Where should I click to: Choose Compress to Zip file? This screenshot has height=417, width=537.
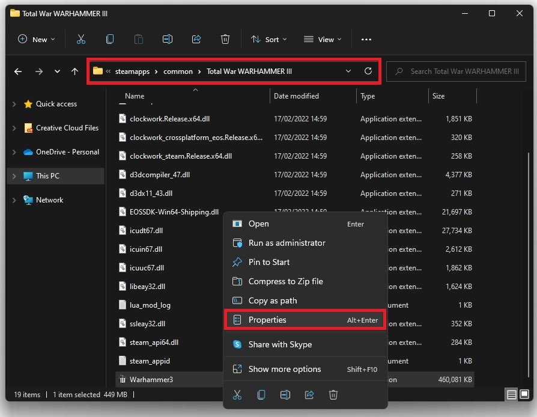305,281
